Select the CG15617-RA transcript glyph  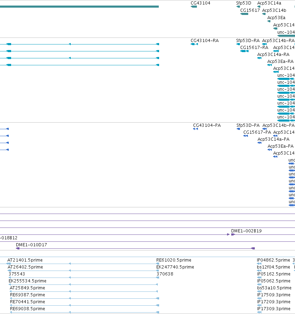point(244,51)
